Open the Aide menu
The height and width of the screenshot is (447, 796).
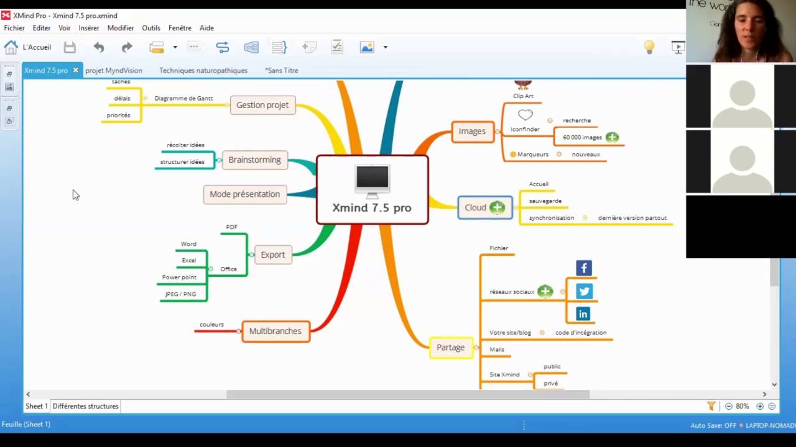point(206,28)
